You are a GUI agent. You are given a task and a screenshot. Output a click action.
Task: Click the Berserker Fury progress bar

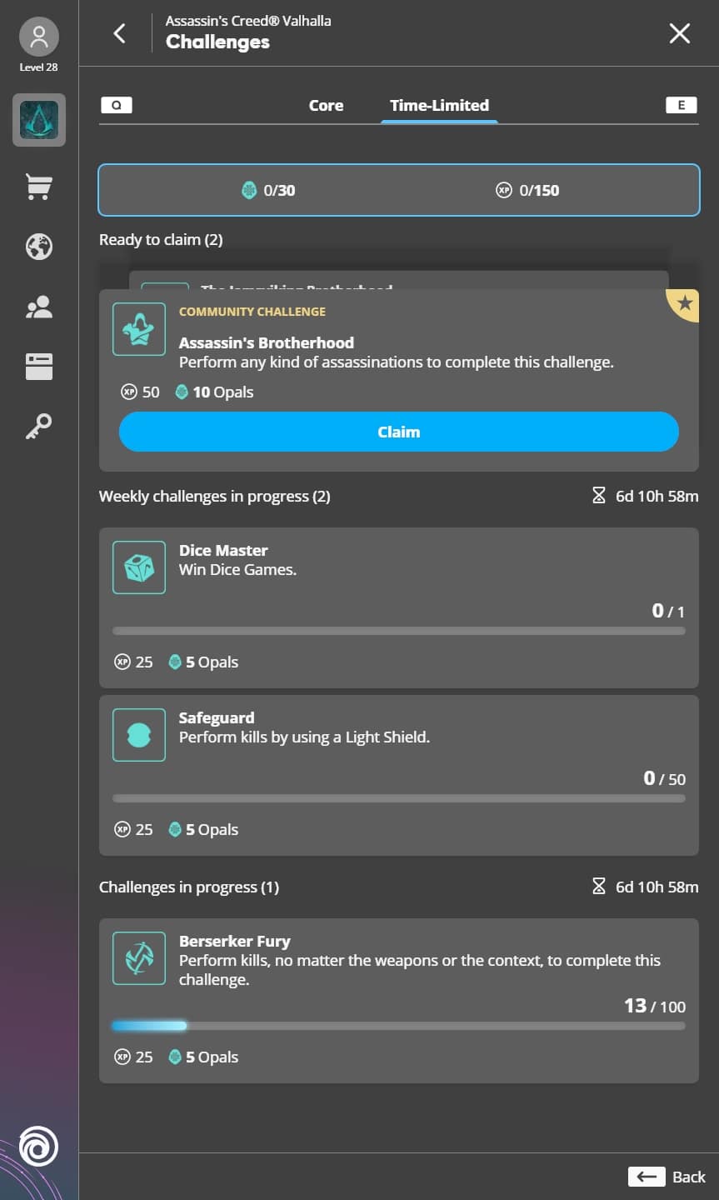point(399,1026)
